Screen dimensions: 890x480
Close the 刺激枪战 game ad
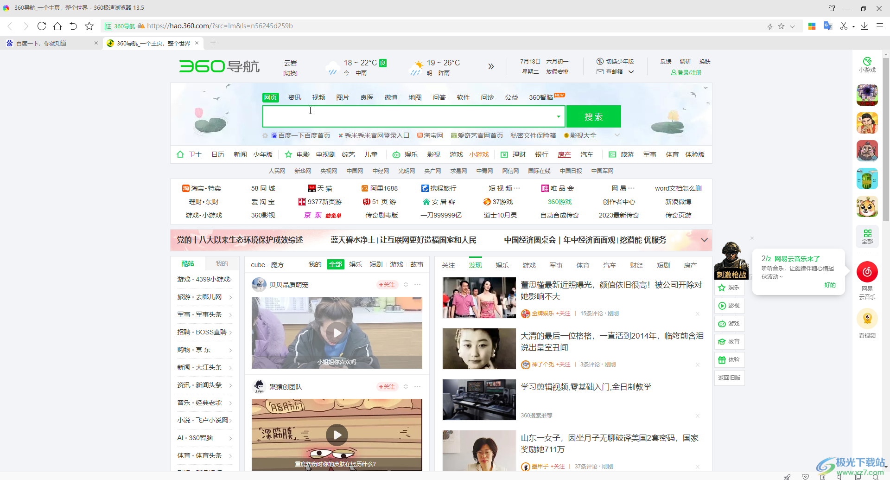pyautogui.click(x=752, y=238)
